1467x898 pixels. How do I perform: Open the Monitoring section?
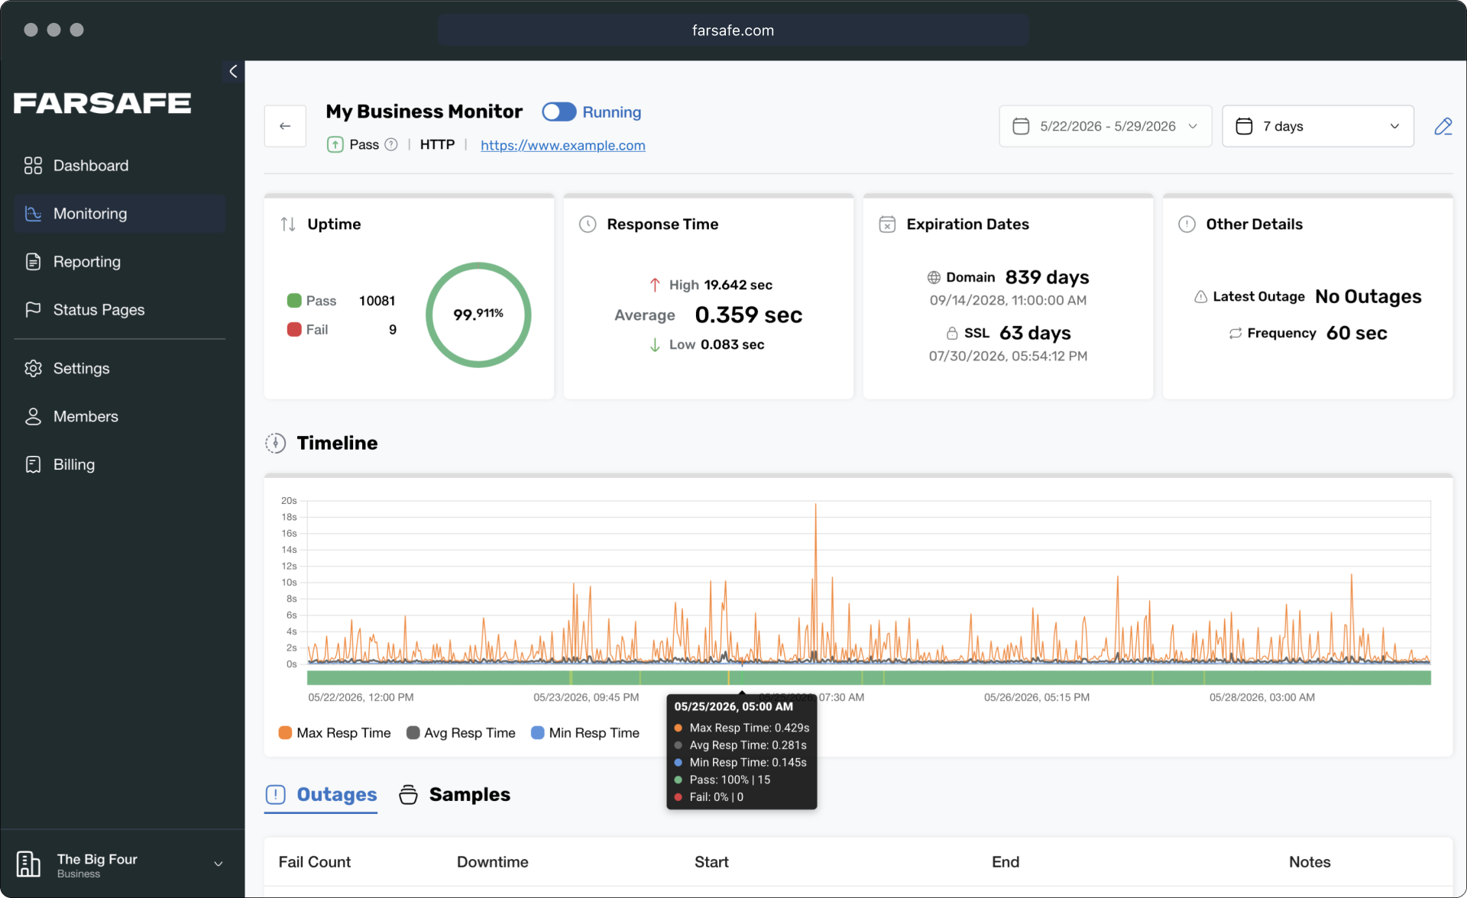[119, 214]
